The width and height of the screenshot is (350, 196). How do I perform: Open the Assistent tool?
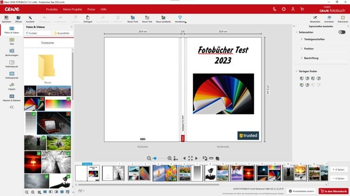[x=30, y=17]
